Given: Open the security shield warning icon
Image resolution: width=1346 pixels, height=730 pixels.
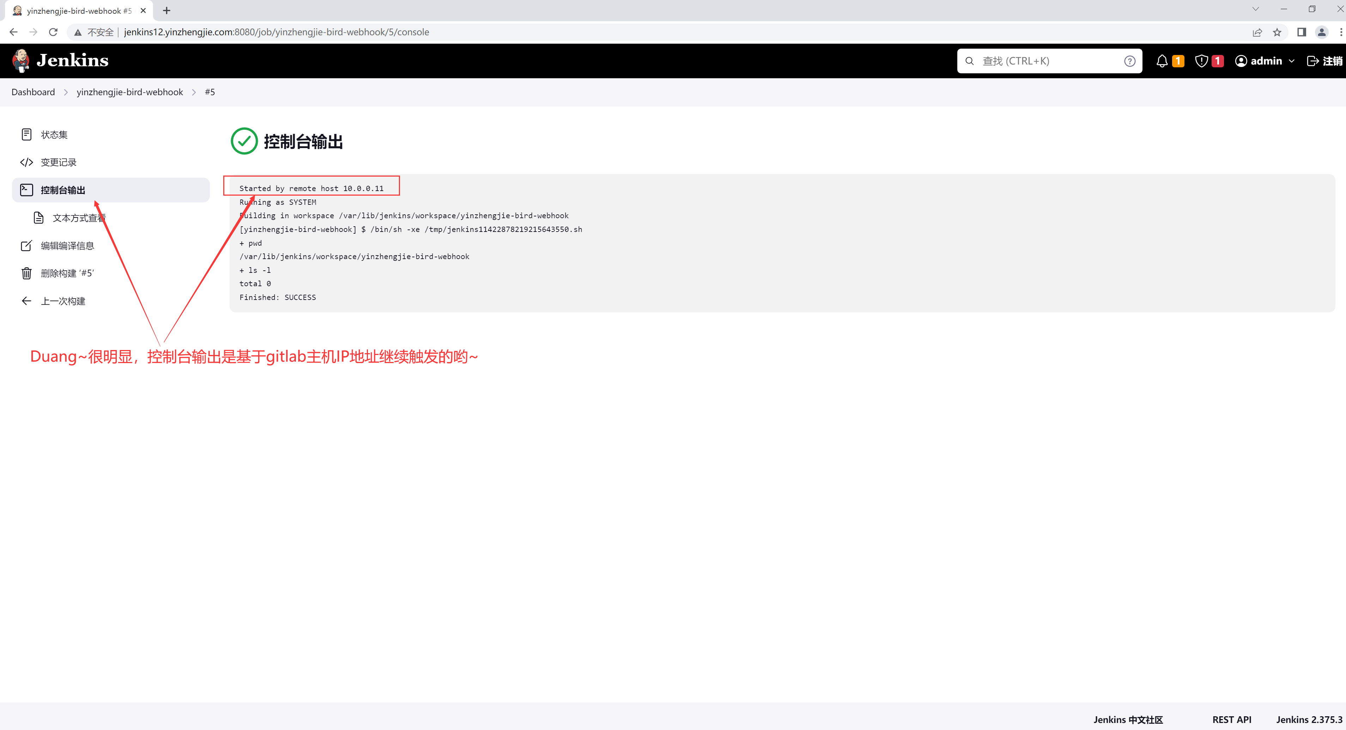Looking at the screenshot, I should 1201,61.
